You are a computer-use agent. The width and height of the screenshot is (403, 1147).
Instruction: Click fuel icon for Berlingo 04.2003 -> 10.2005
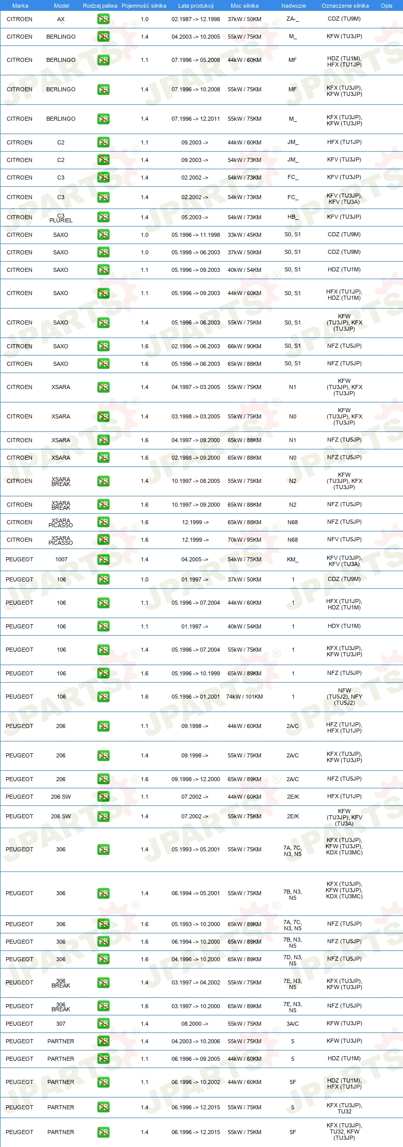pos(103,37)
